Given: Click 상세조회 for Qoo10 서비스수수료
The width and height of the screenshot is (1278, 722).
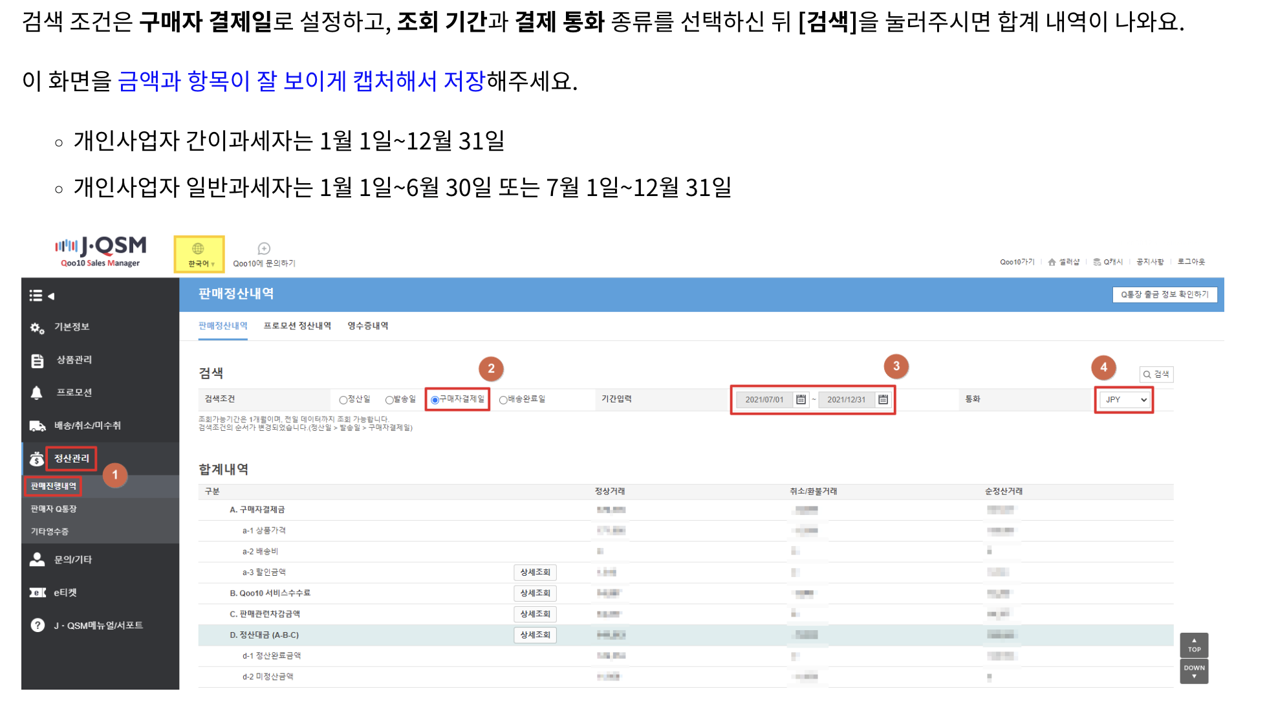Looking at the screenshot, I should (x=535, y=593).
